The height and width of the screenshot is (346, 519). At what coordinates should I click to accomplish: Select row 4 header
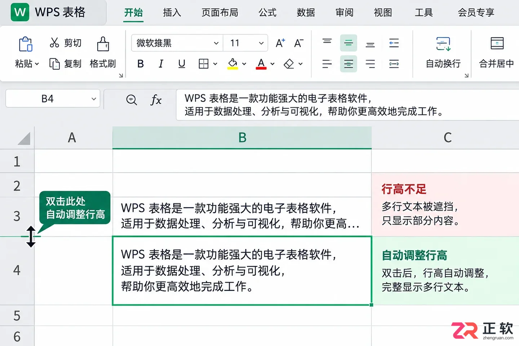(17, 270)
